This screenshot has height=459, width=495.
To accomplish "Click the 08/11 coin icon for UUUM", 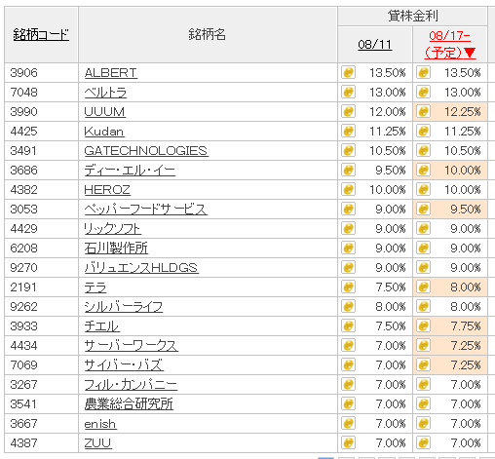I will pos(348,111).
